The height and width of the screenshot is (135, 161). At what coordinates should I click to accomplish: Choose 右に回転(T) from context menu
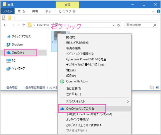(95, 89)
